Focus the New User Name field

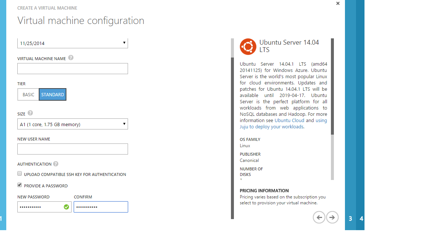[73, 149]
